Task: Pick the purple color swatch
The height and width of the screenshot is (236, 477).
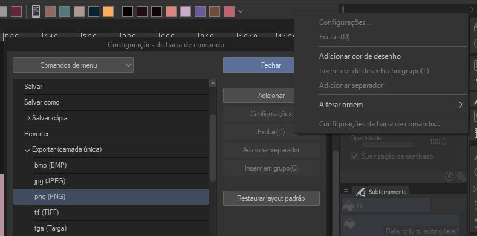Action: tap(200, 11)
